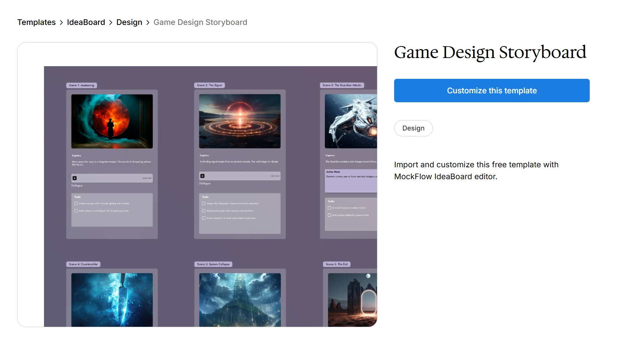Check 'Script timing for AI voice' todo
The width and height of the screenshot is (624, 345).
point(204,218)
